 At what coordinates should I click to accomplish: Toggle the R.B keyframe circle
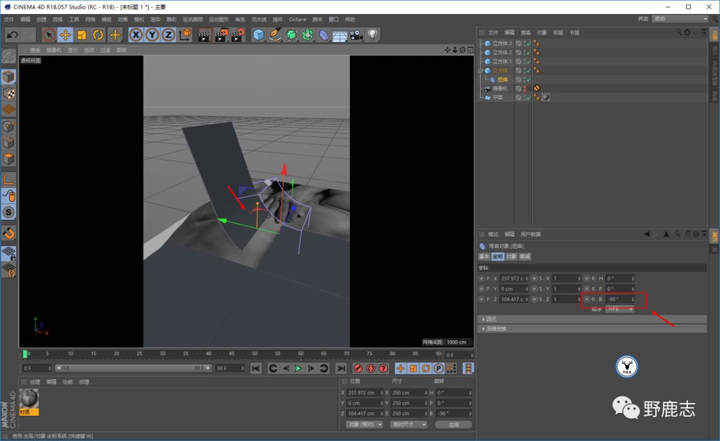click(x=587, y=300)
